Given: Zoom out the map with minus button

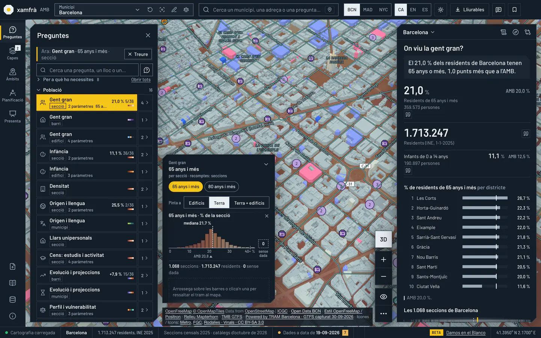Looking at the screenshot, I should click(x=383, y=276).
